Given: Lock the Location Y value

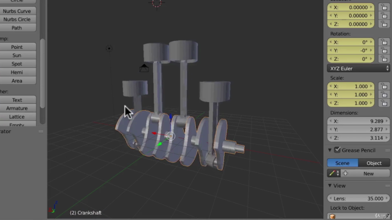Looking at the screenshot, I should click(384, 16).
